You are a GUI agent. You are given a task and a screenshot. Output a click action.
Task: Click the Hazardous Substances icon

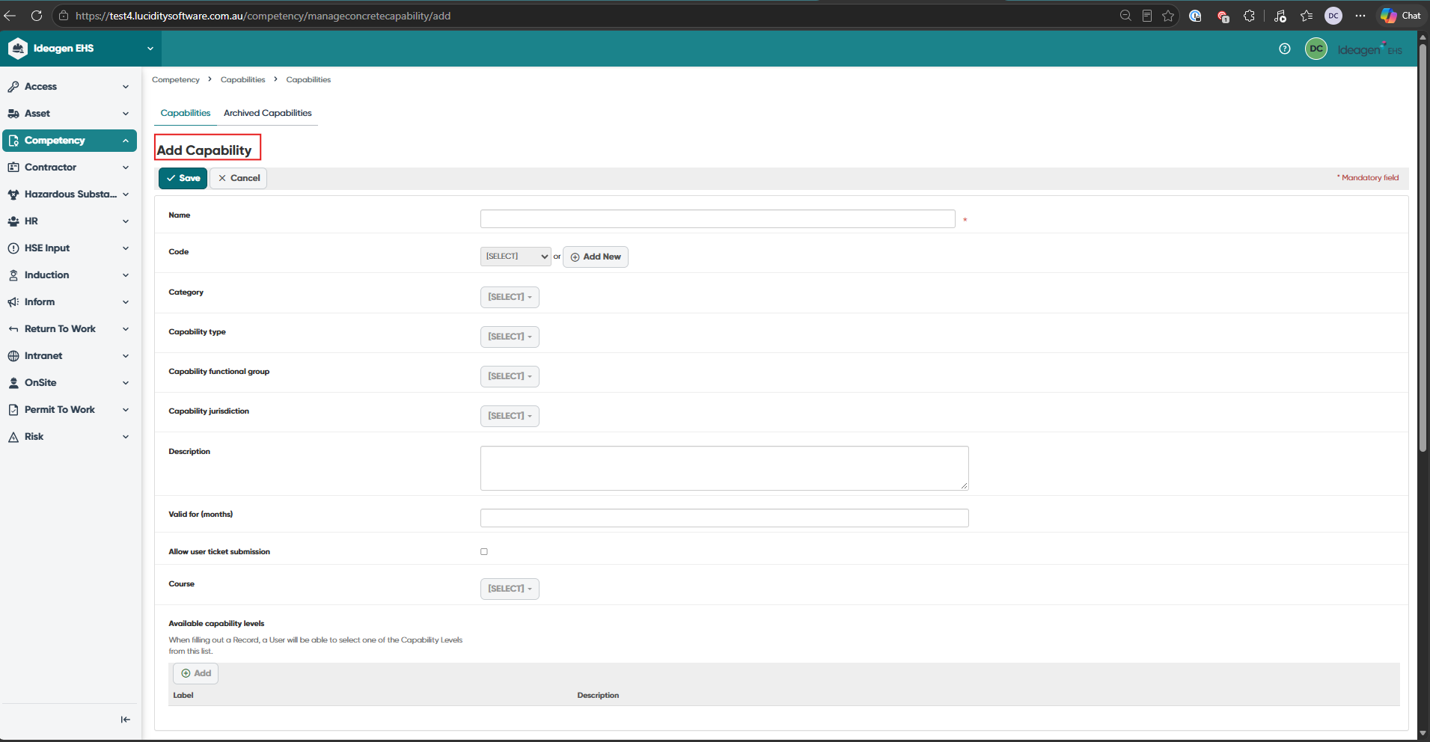[13, 194]
